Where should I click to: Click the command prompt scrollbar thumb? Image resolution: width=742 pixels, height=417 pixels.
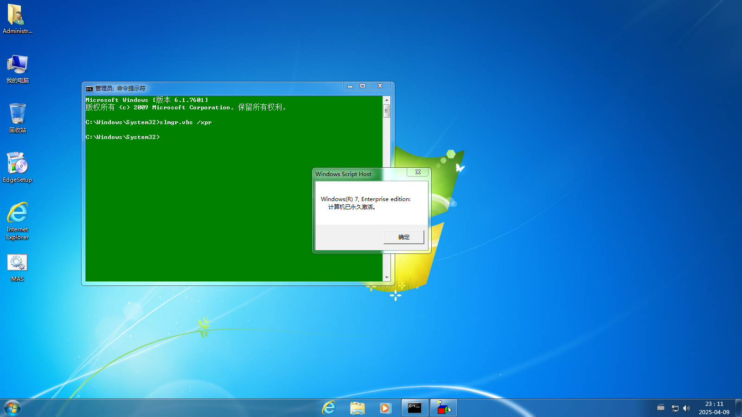pos(386,111)
